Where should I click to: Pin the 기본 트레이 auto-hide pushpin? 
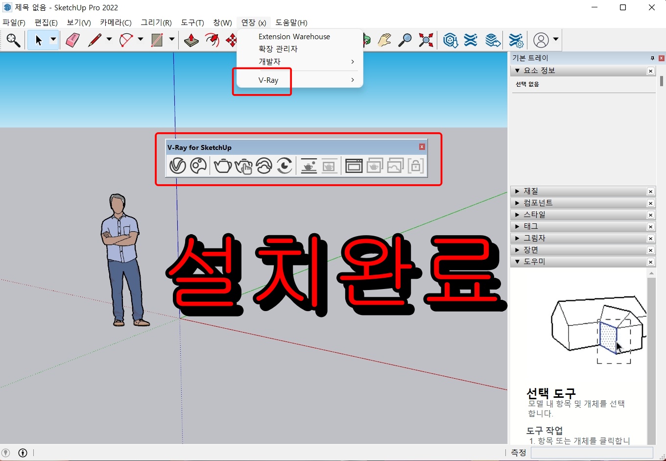(652, 58)
